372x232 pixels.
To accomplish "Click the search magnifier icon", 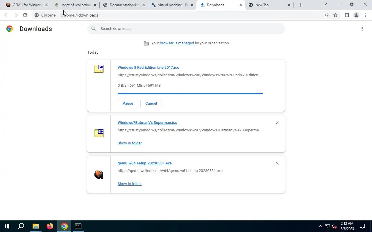I will (93, 28).
